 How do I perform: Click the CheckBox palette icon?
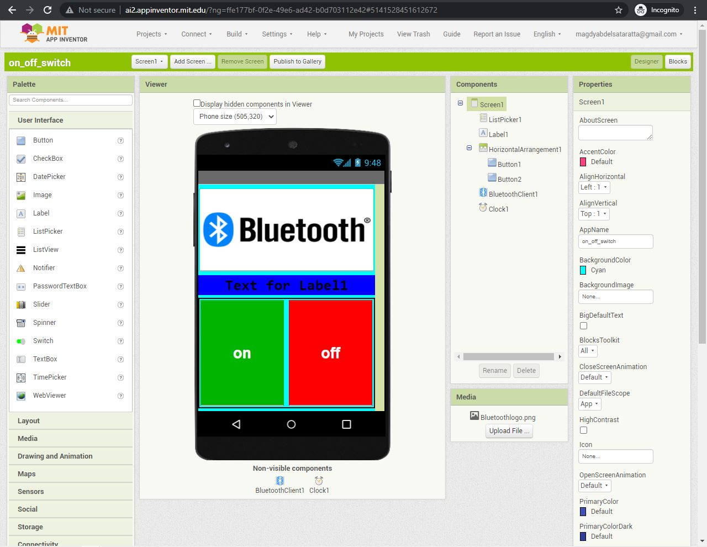(21, 159)
